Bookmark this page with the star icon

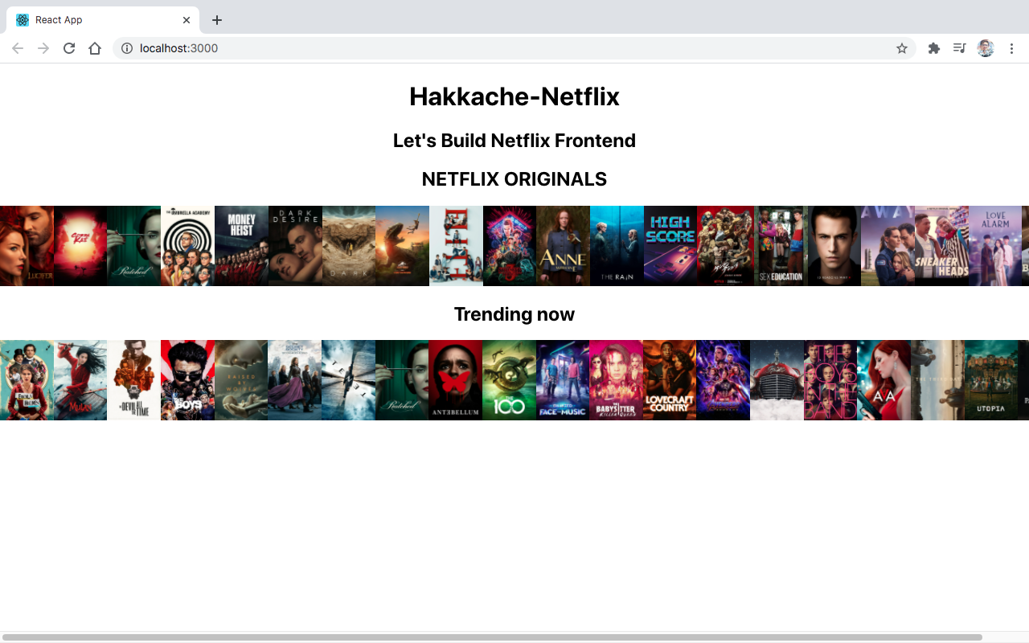point(902,48)
